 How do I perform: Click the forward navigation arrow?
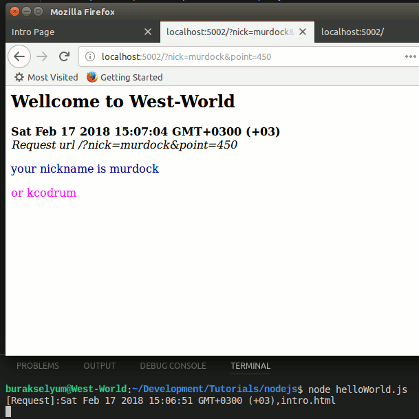(x=42, y=56)
